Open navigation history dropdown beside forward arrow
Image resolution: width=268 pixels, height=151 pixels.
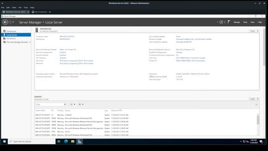coord(13,22)
